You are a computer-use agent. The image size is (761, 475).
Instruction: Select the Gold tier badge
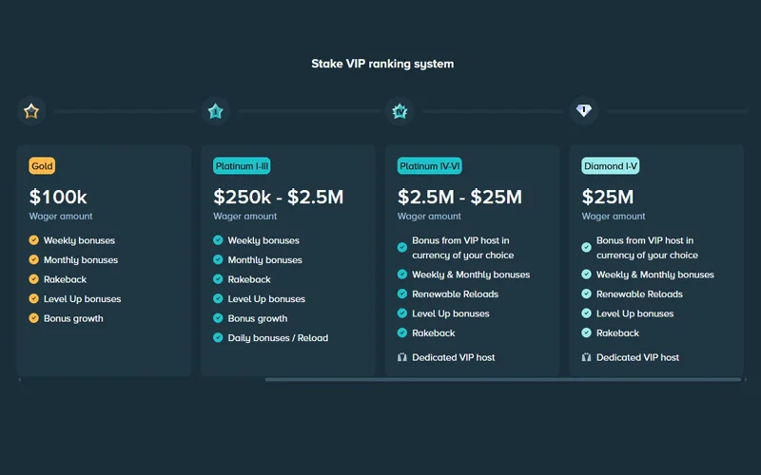(x=42, y=166)
